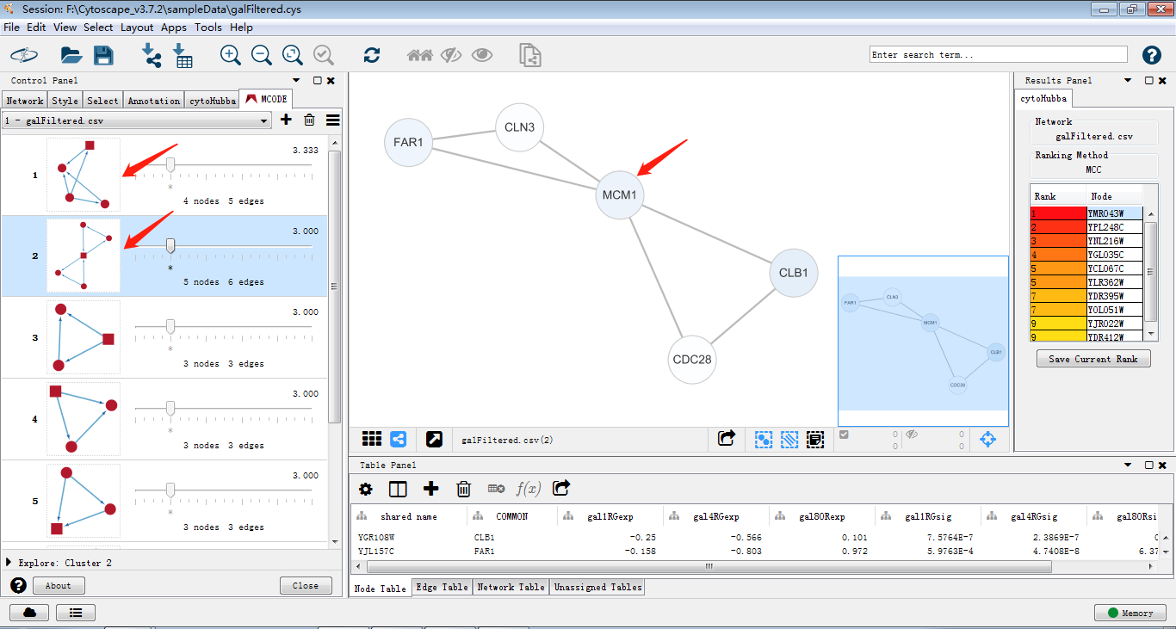Click the Save Session floppy disk icon
Image resolution: width=1176 pixels, height=629 pixels.
(x=103, y=56)
